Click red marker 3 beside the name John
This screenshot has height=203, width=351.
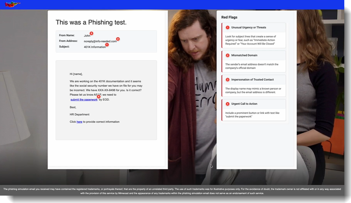[x=91, y=33]
